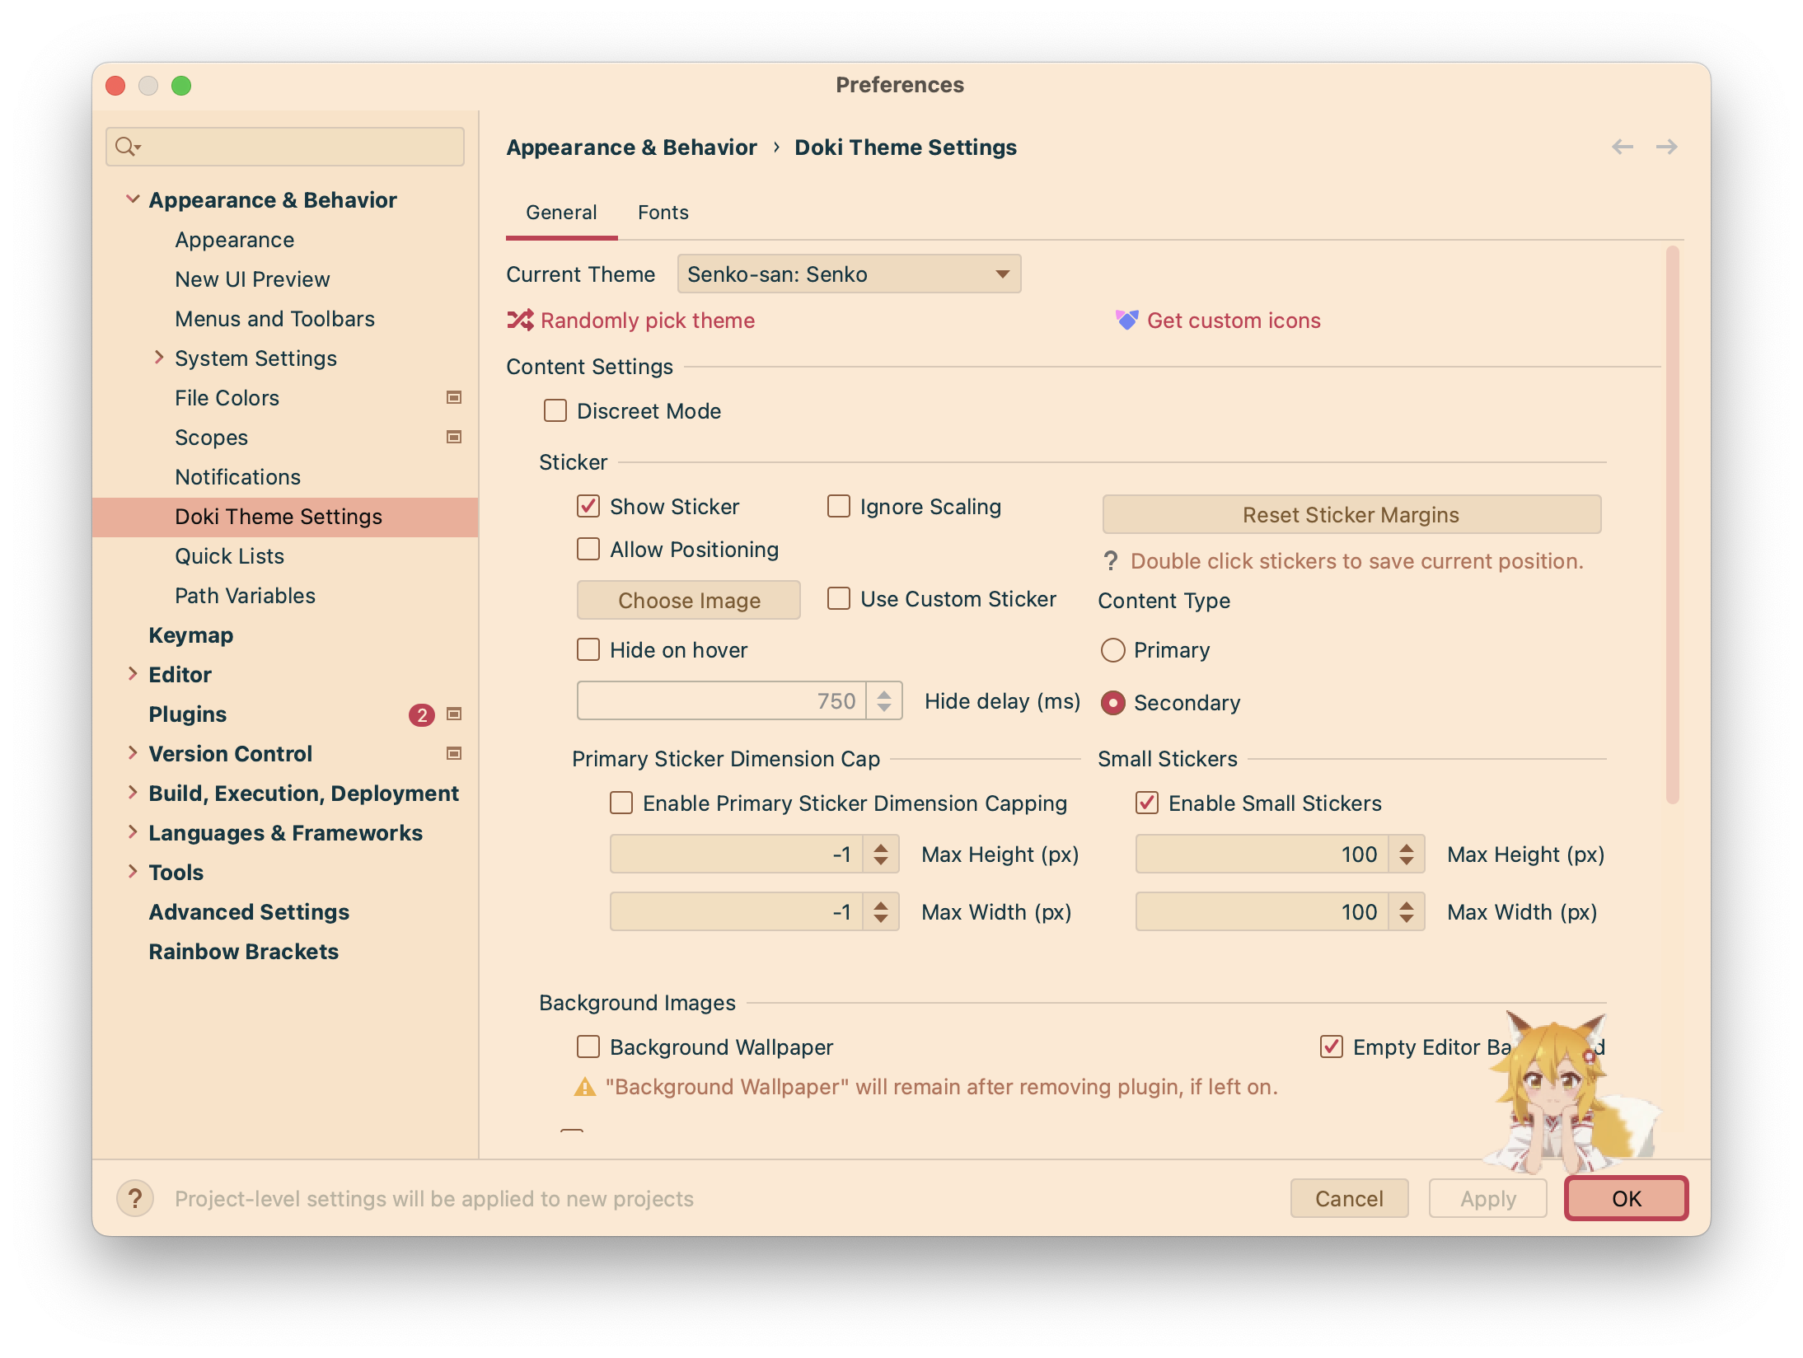Click the back navigation arrow at top right
1803x1358 pixels.
click(x=1622, y=147)
